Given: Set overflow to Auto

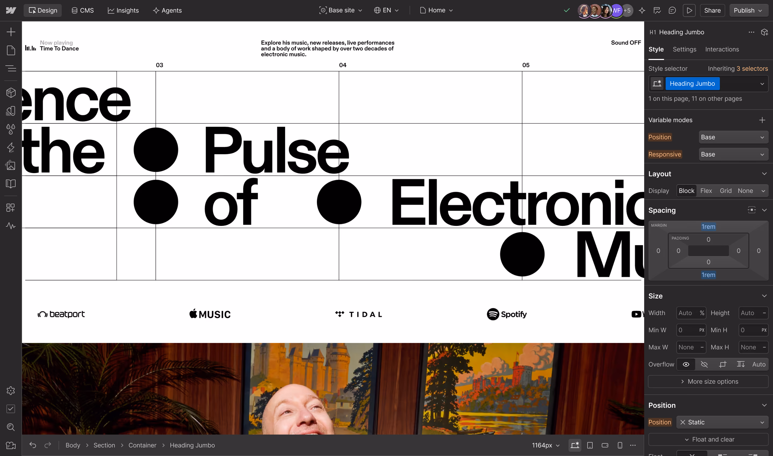Looking at the screenshot, I should pyautogui.click(x=759, y=364).
